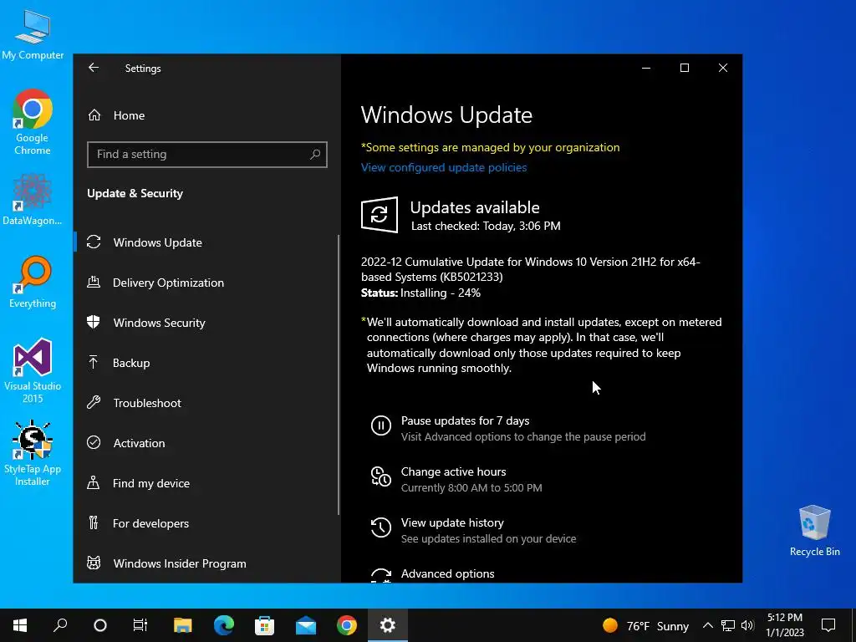The height and width of the screenshot is (642, 856).
Task: Click the network icon in tray
Action: pyautogui.click(x=728, y=625)
